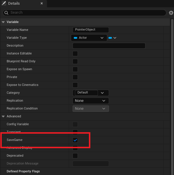Click the Details panel pencil icon

[4, 3]
